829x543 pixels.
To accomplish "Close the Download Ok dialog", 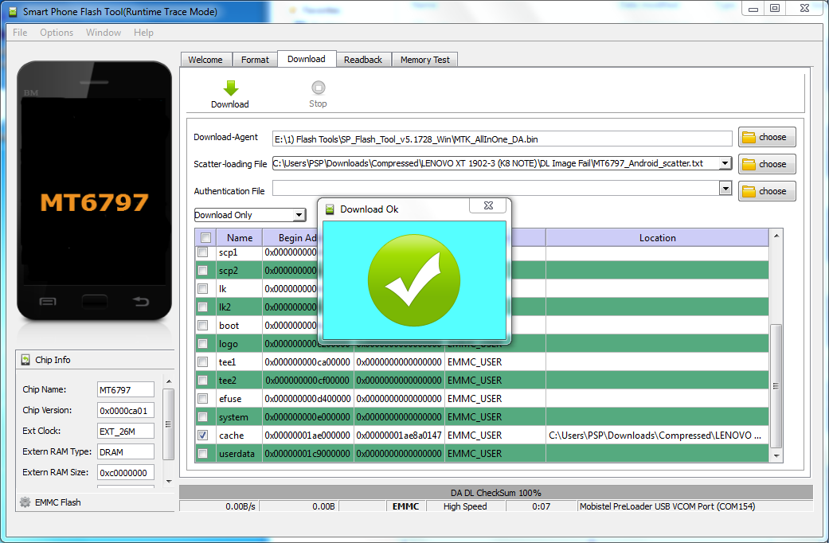I will 489,205.
